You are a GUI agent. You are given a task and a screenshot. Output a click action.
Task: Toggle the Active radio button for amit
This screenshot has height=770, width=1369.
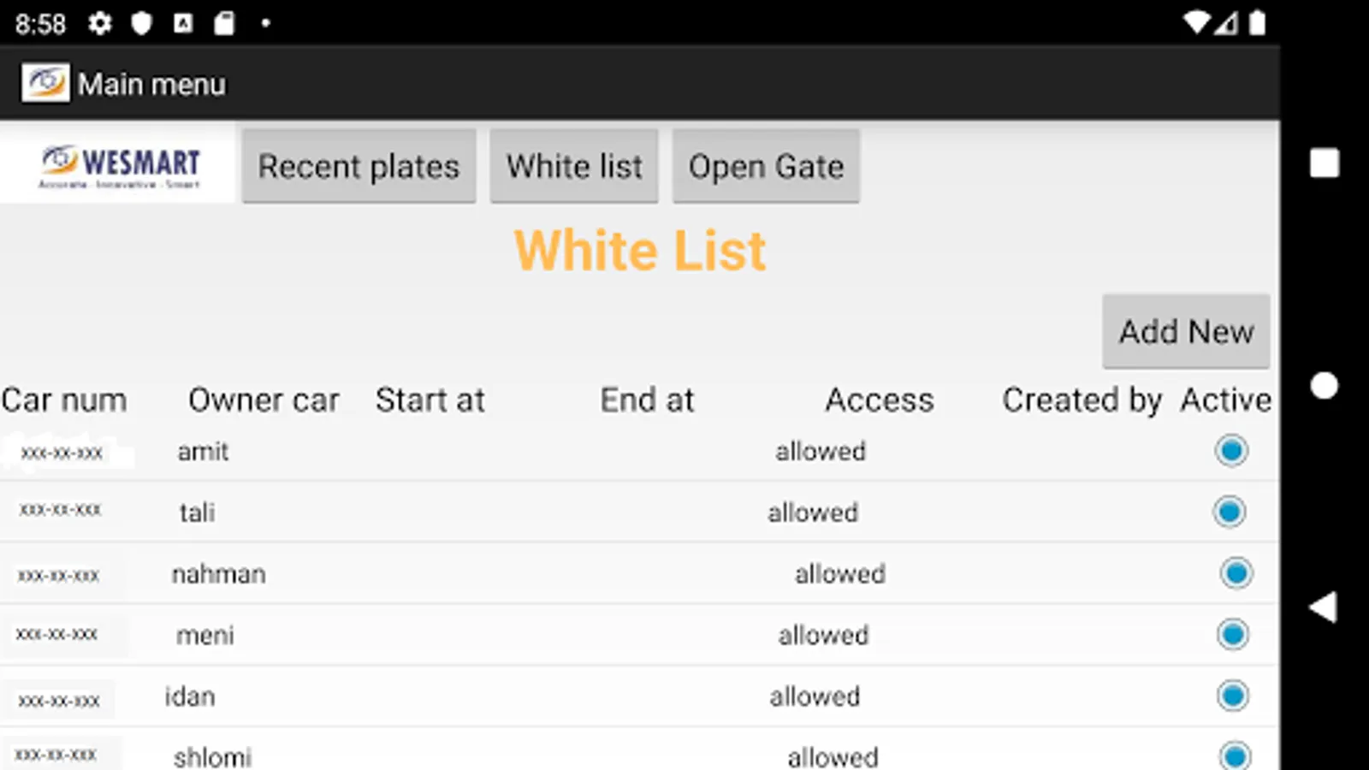tap(1231, 451)
